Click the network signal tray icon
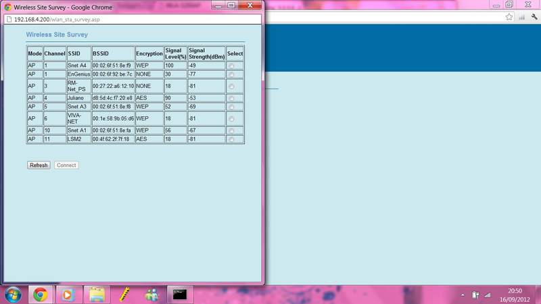This screenshot has height=304, width=541. click(487, 295)
